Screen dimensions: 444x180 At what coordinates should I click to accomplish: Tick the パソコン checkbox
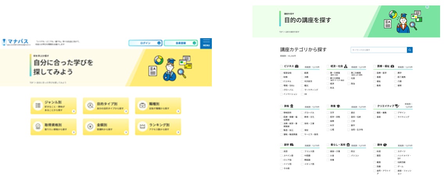pos(349,155)
